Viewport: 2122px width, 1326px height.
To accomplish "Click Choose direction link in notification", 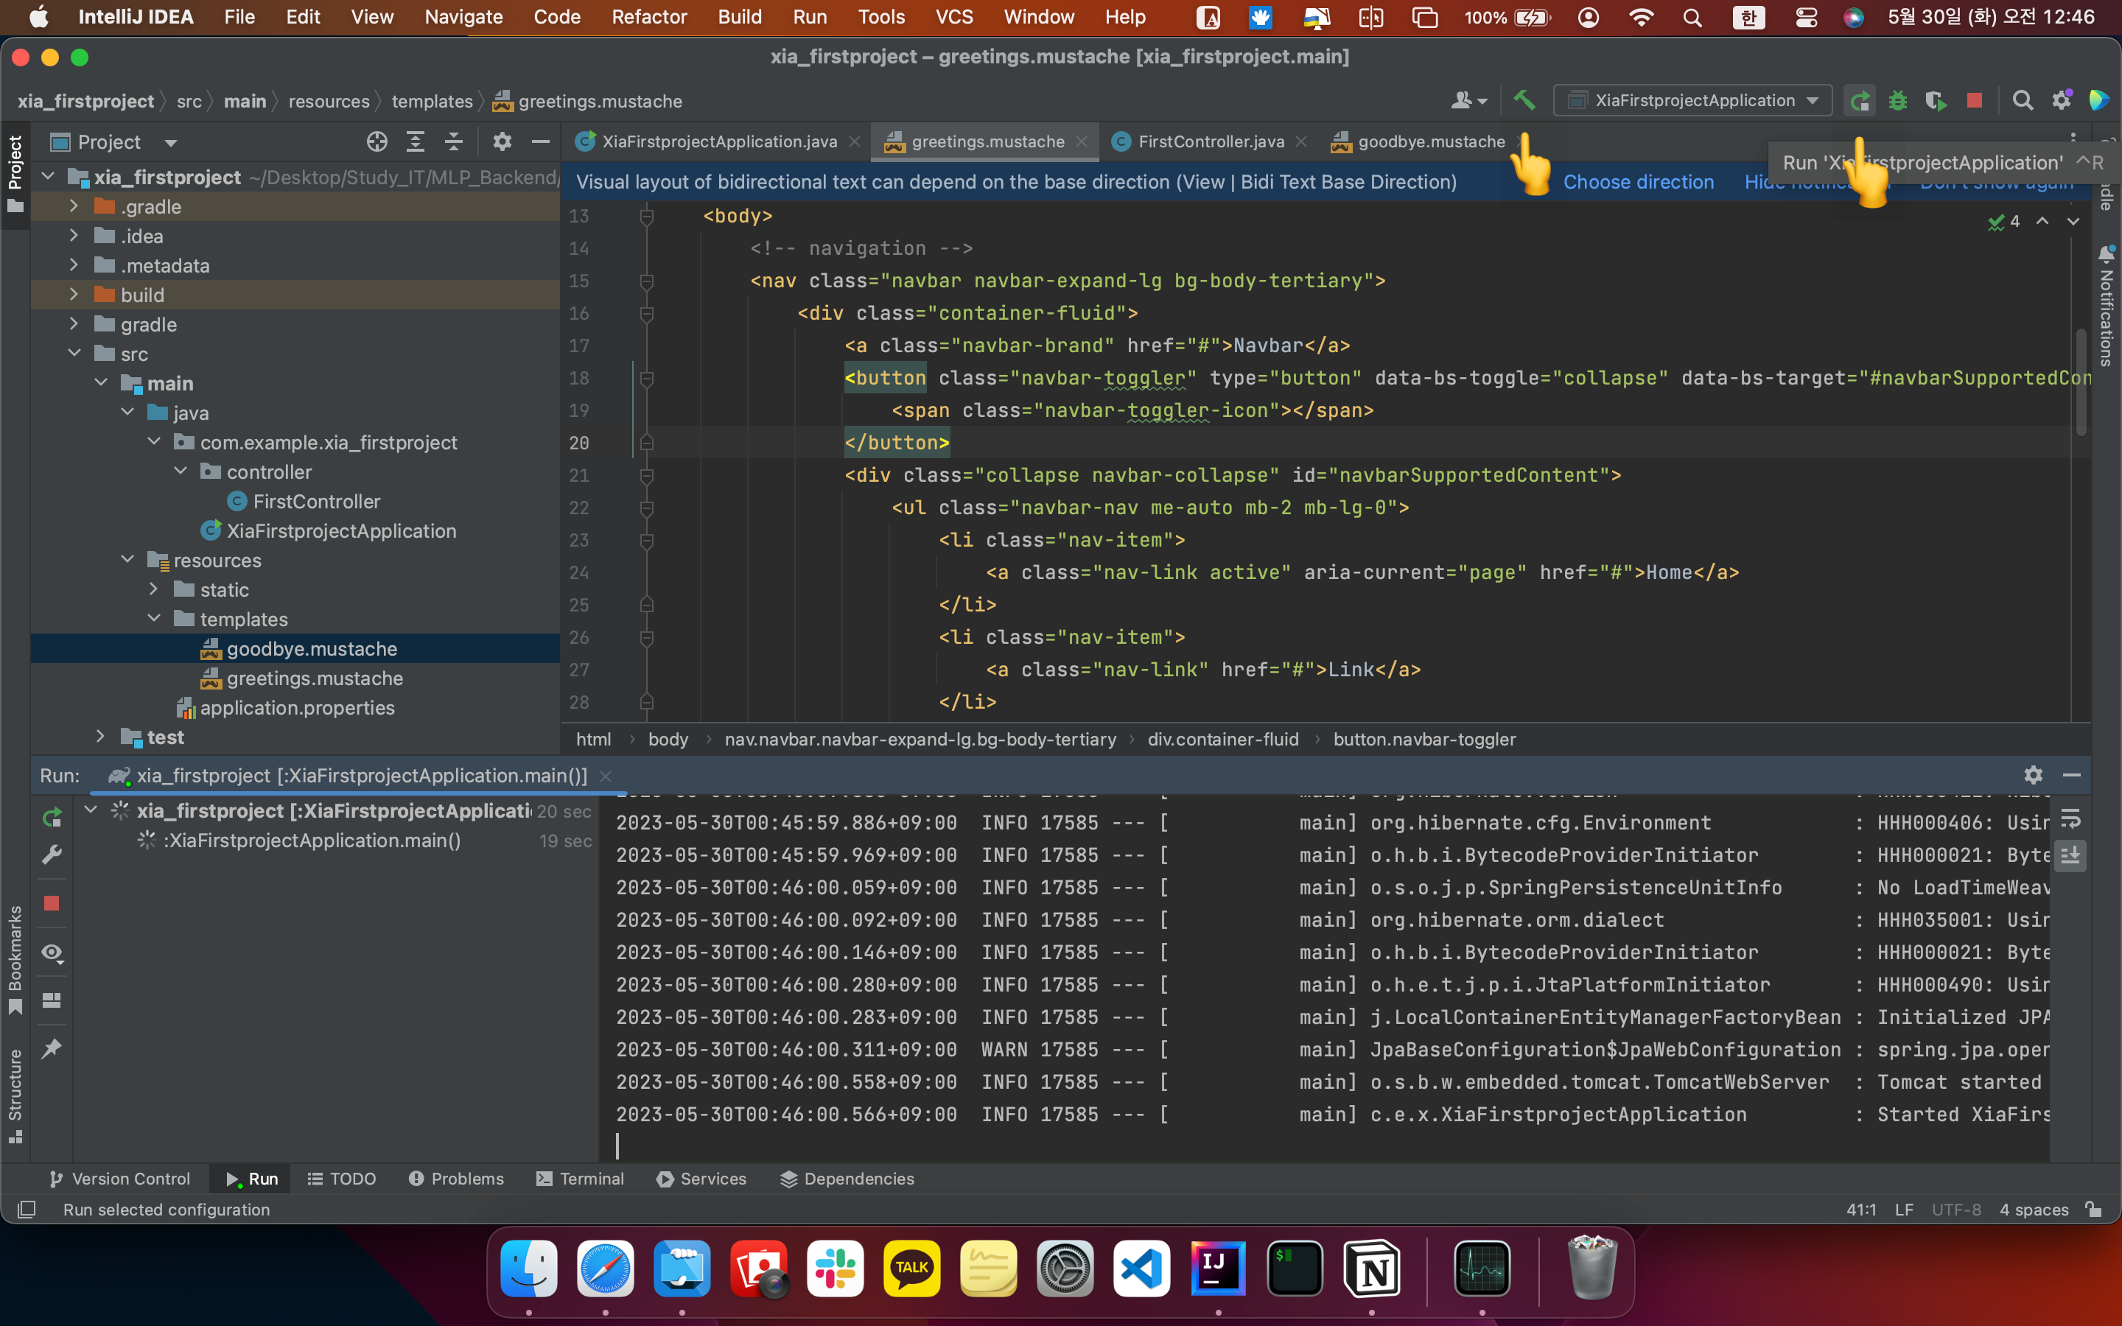I will tap(1638, 183).
